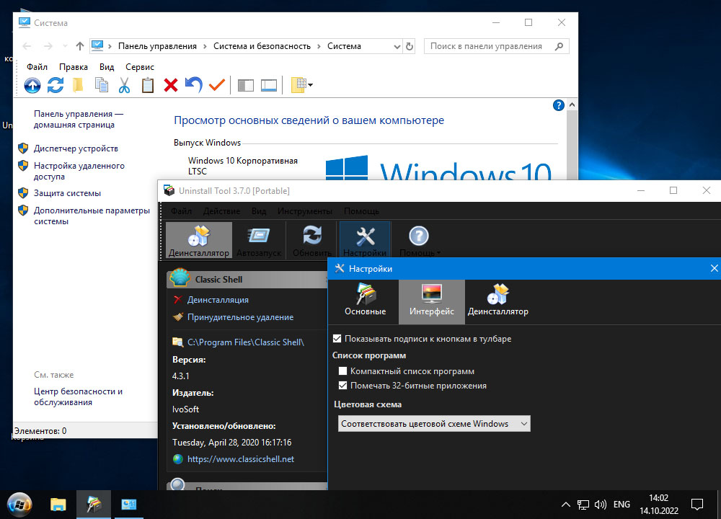
Task: Toggle the side pane layout icon
Action: [x=246, y=86]
